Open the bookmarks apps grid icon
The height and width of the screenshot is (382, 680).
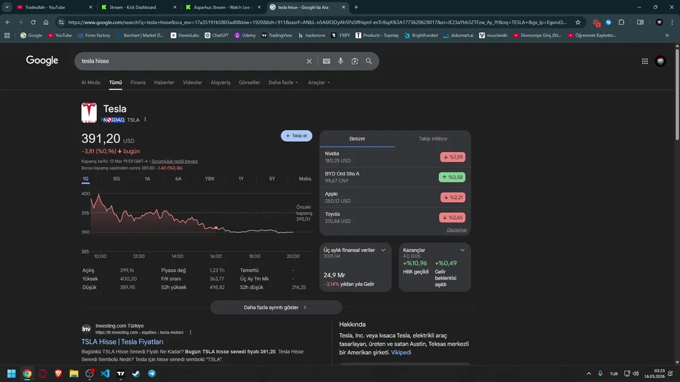pyautogui.click(x=7, y=35)
